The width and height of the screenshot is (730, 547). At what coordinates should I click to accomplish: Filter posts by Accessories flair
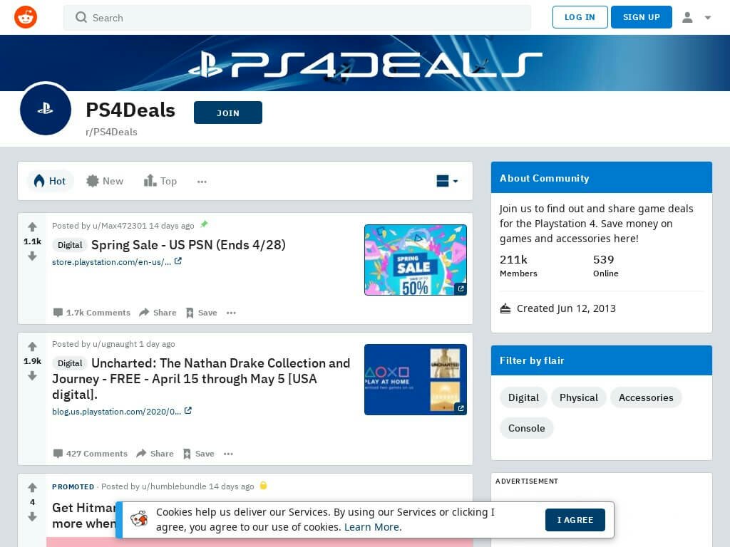click(x=646, y=397)
